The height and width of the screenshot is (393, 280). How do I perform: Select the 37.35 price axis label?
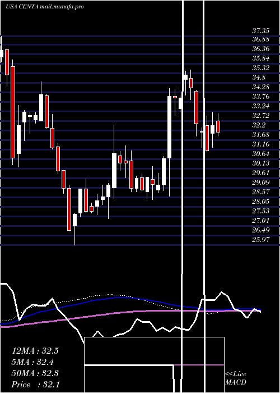(261, 31)
